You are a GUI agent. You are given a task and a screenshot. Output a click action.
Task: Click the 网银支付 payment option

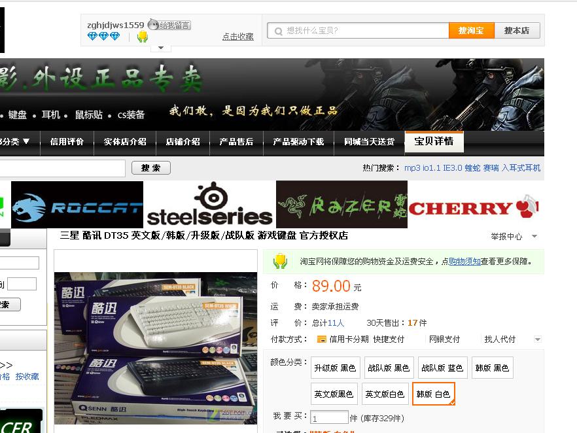tap(445, 339)
